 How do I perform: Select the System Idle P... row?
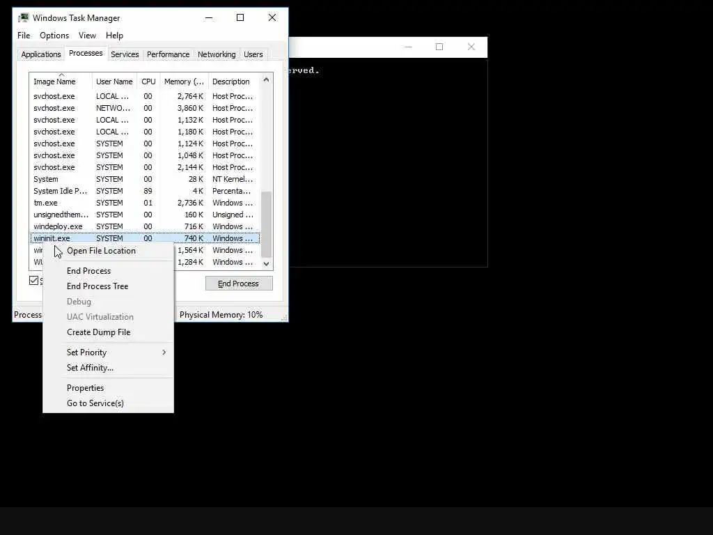145,191
